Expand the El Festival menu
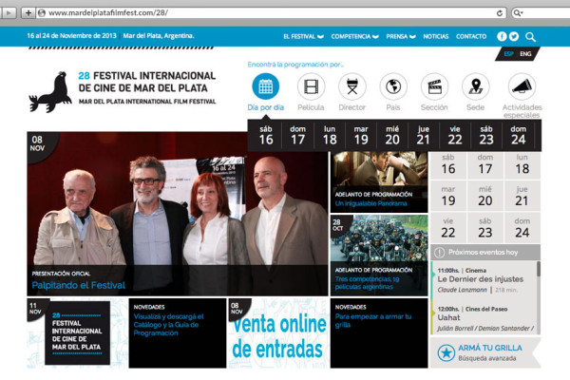 click(303, 36)
